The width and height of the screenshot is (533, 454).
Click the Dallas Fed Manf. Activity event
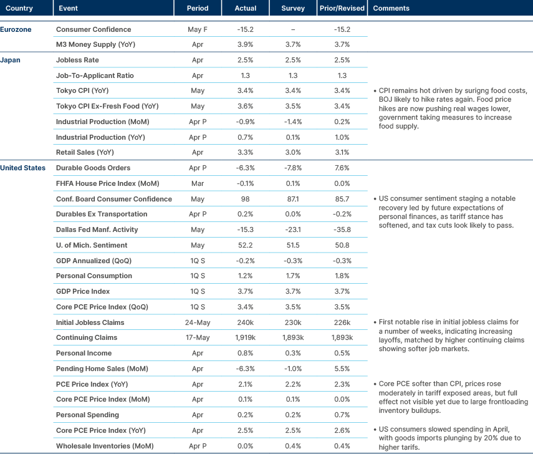[x=97, y=229]
